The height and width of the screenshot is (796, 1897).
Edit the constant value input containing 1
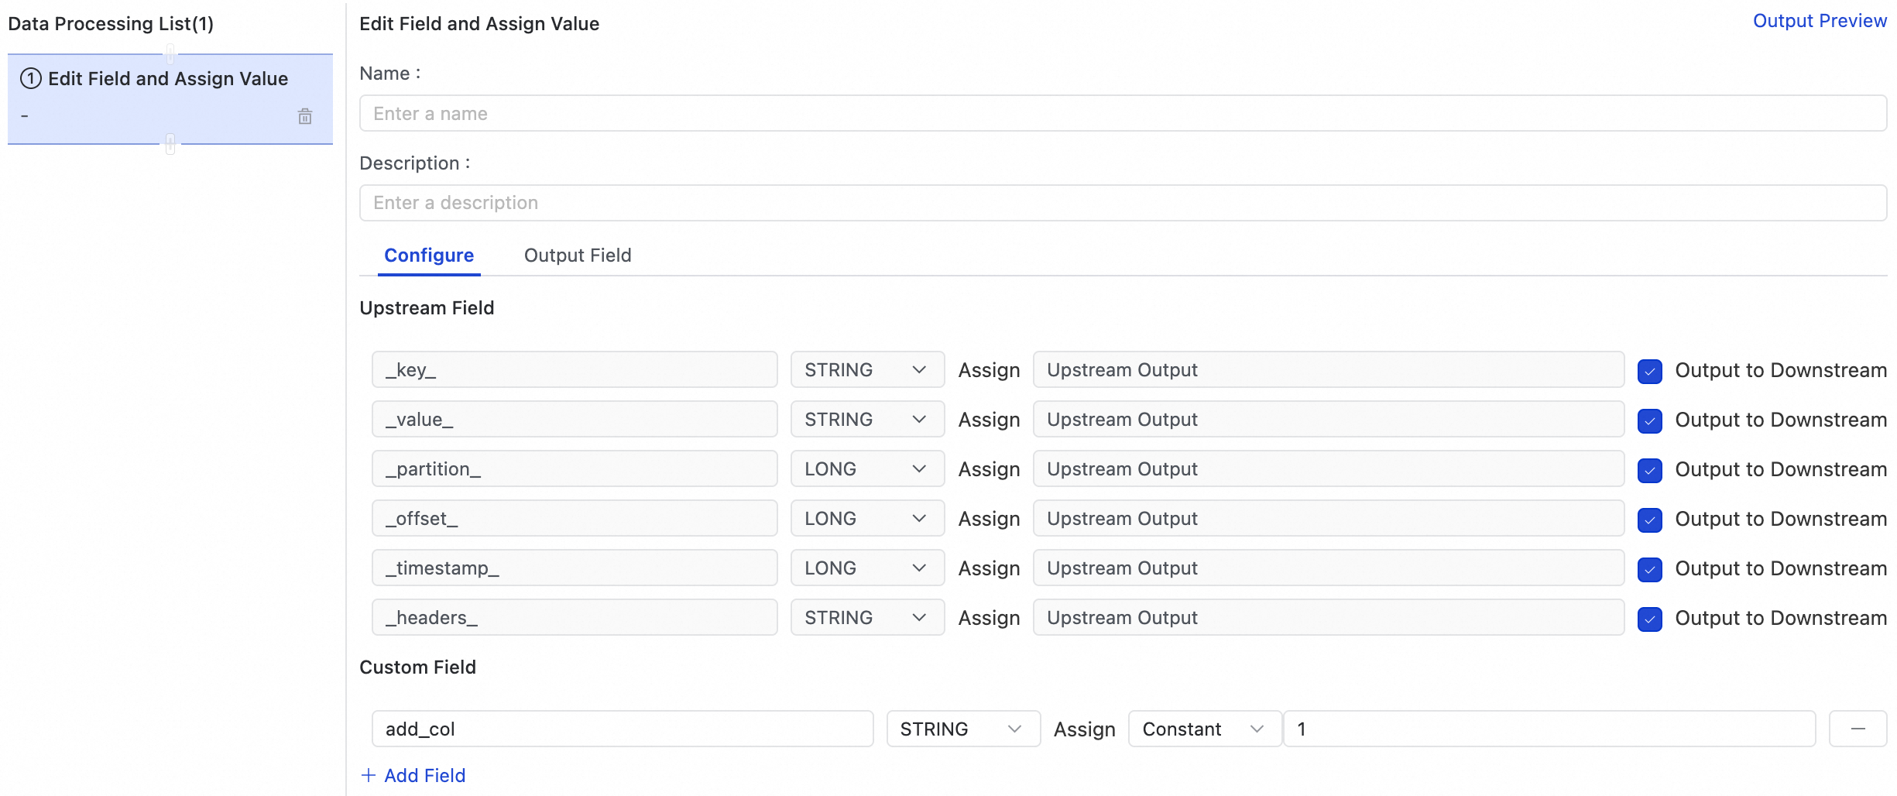coord(1549,729)
